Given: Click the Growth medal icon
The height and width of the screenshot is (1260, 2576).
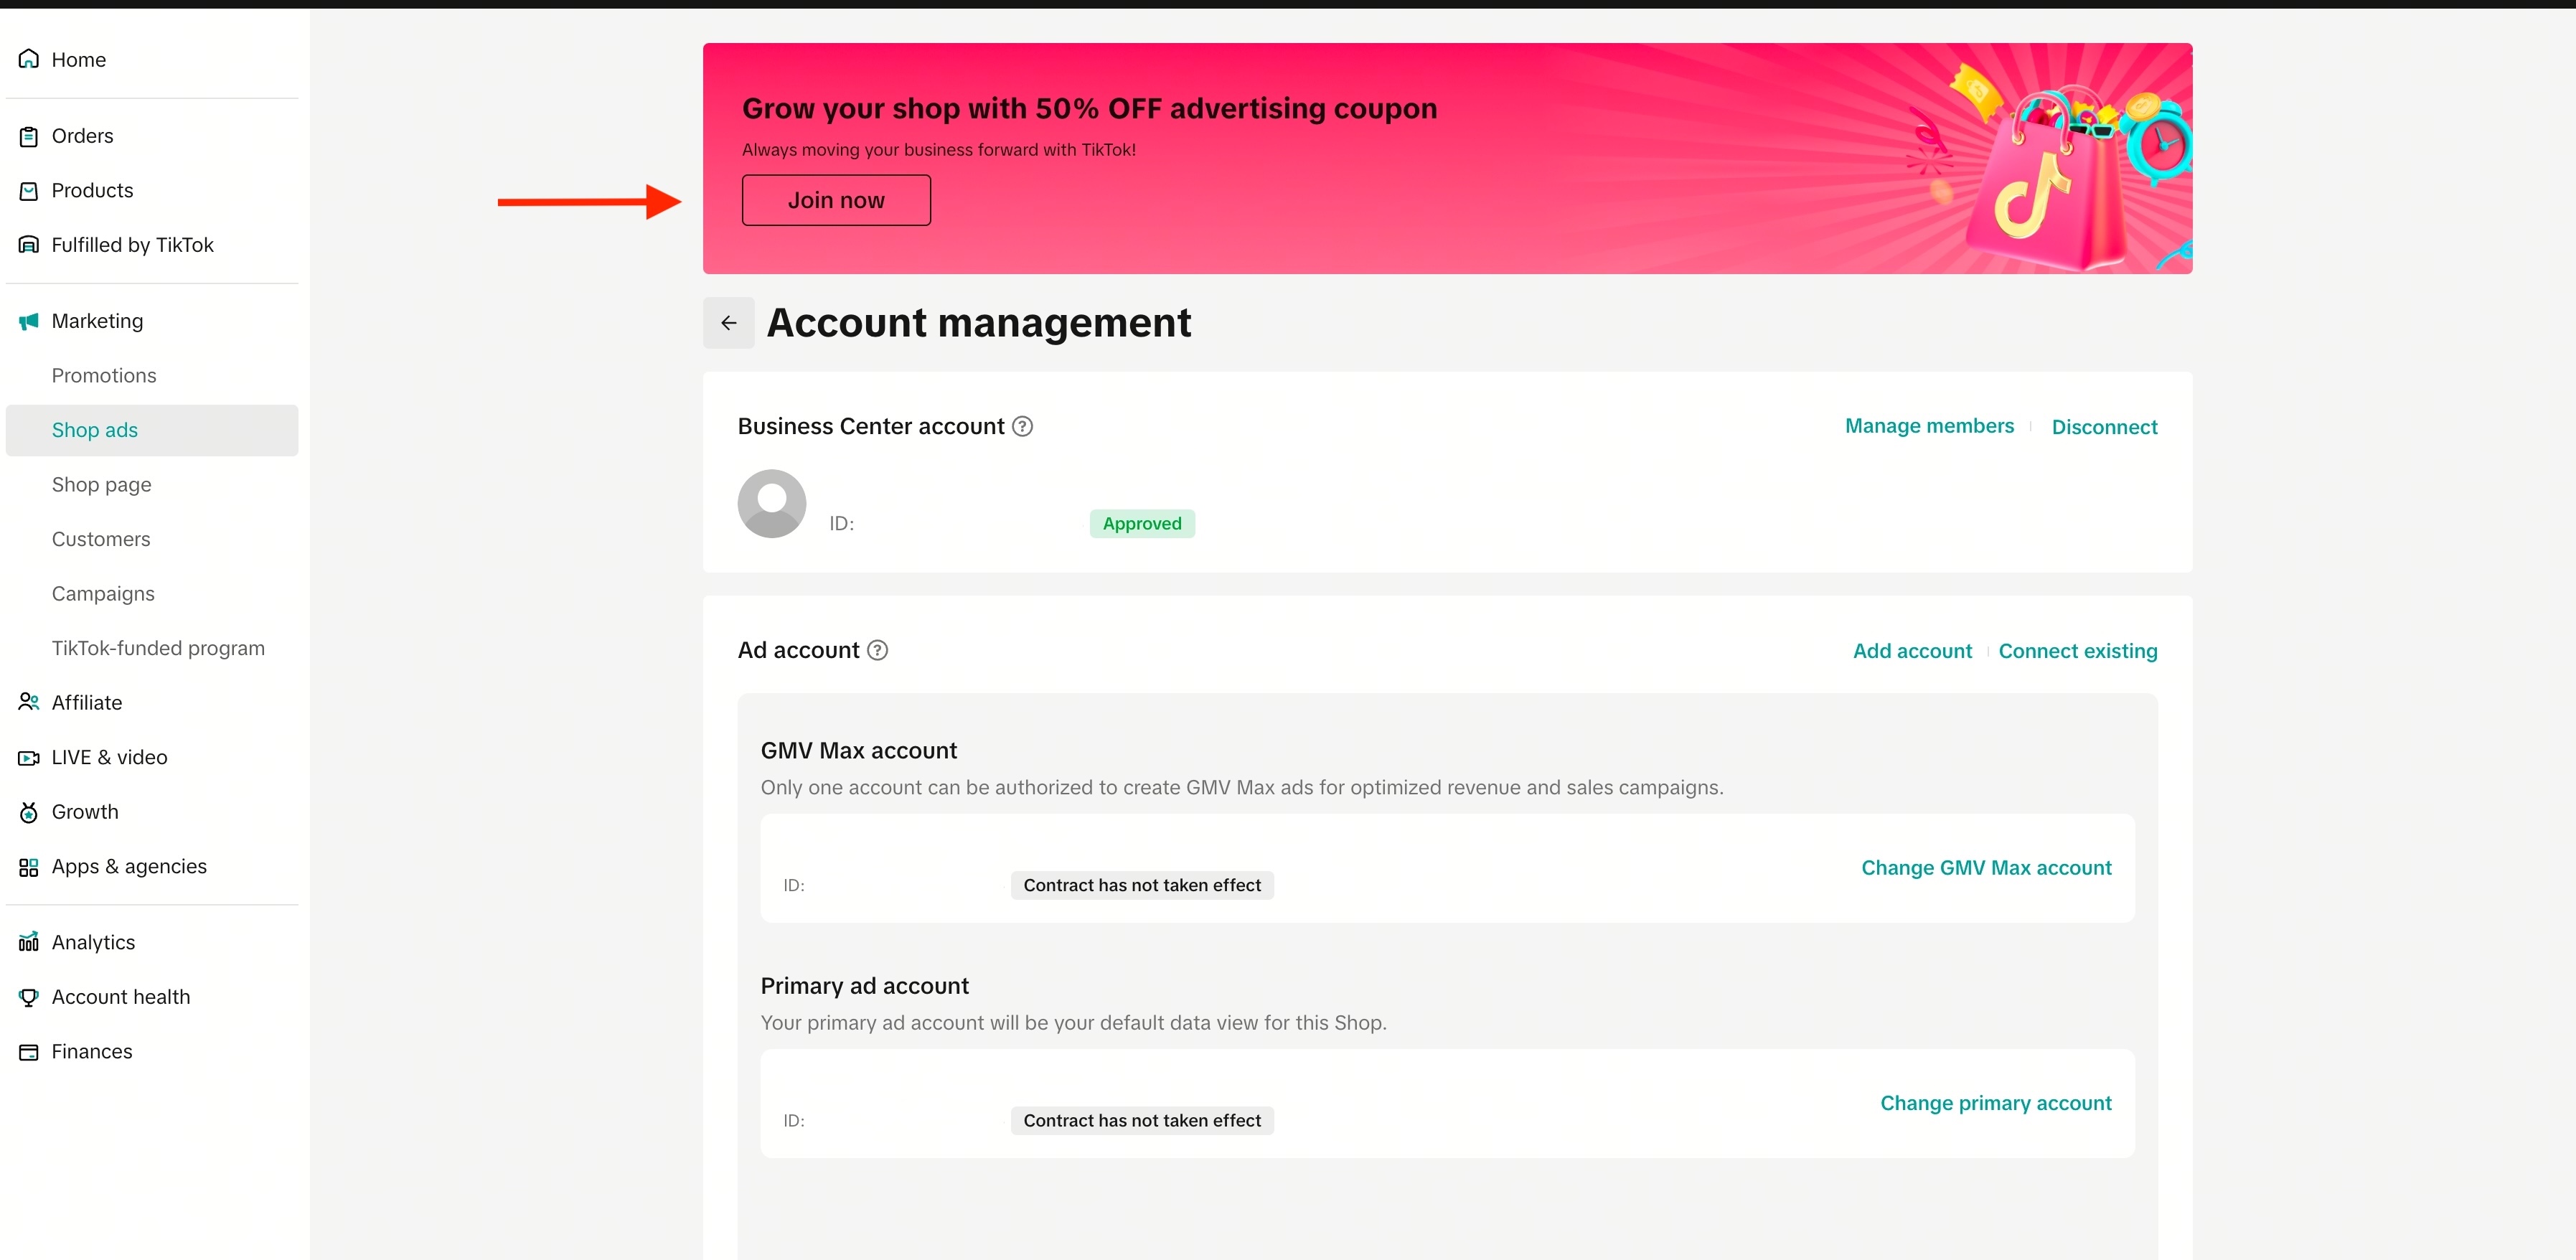Looking at the screenshot, I should pyautogui.click(x=29, y=812).
